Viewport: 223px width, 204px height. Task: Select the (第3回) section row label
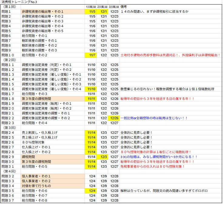(9, 128)
